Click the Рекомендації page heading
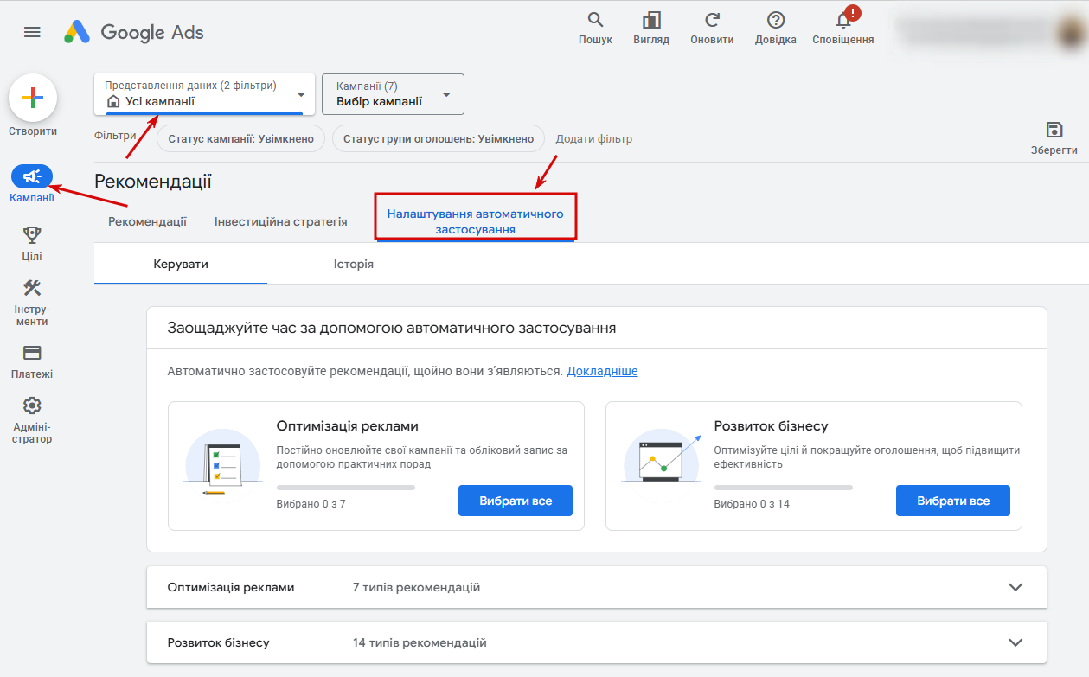The image size is (1089, 677). click(x=153, y=182)
